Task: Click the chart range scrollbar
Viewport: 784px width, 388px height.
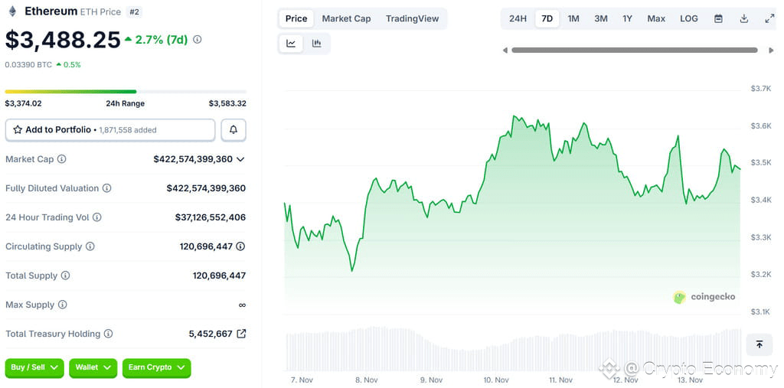Action: pyautogui.click(x=634, y=51)
